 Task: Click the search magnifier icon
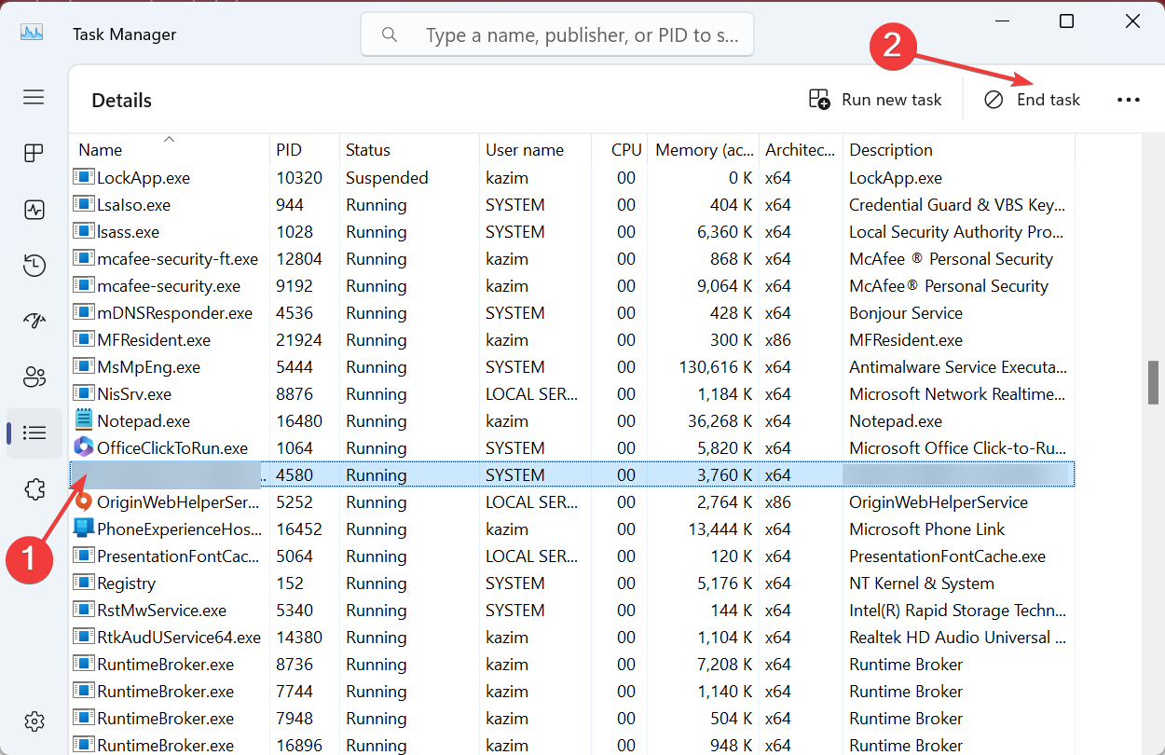point(390,35)
